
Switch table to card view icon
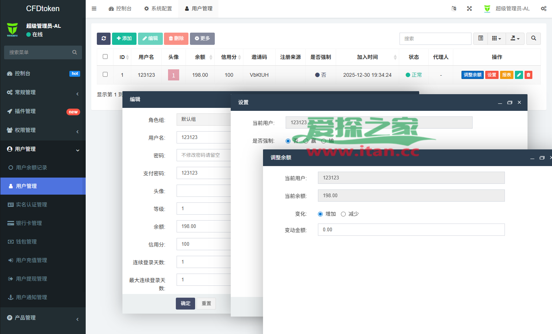tap(480, 39)
